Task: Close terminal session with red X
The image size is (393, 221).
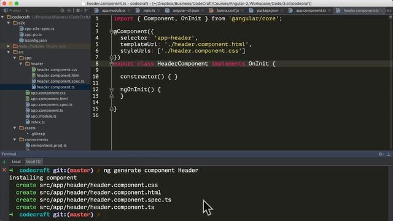Action: point(4,170)
